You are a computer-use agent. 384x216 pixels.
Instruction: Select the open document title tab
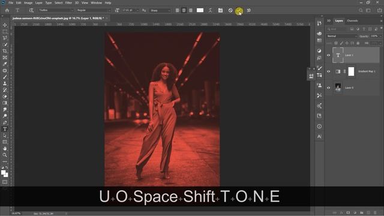[58, 18]
